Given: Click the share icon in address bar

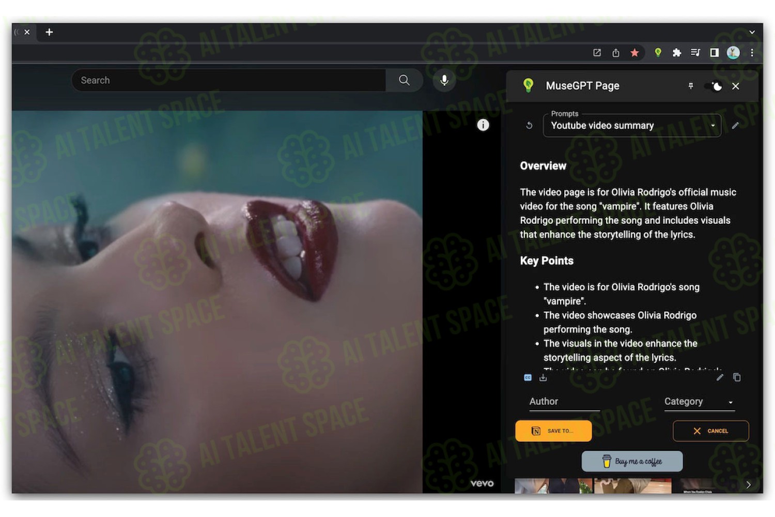Looking at the screenshot, I should point(616,53).
